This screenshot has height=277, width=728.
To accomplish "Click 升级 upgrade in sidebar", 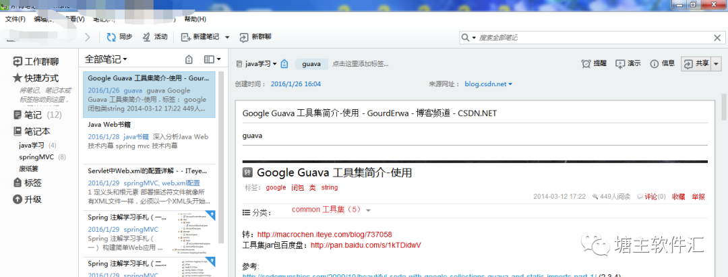I will tap(28, 199).
